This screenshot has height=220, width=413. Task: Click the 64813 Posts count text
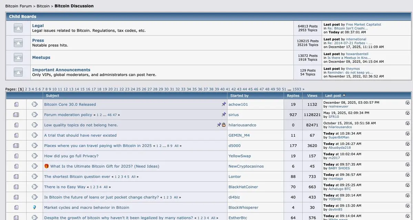[308, 26]
